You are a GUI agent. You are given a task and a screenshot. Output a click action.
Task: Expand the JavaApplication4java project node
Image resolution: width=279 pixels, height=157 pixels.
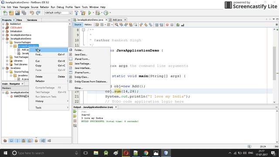3,35
